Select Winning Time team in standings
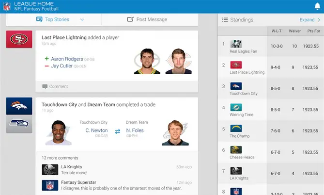324x195 pixels. tap(242, 114)
